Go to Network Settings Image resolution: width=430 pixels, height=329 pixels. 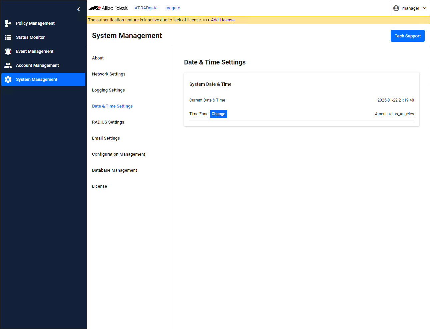[x=109, y=74]
